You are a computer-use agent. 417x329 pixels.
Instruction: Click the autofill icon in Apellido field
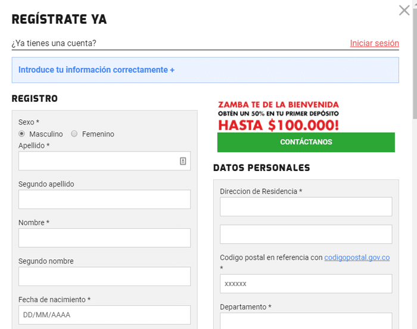point(183,161)
